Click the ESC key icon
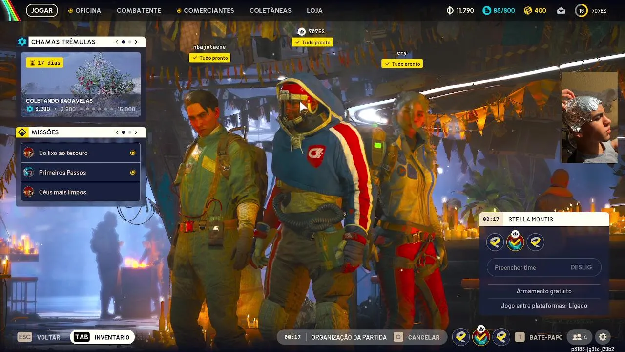The height and width of the screenshot is (352, 625). click(24, 337)
